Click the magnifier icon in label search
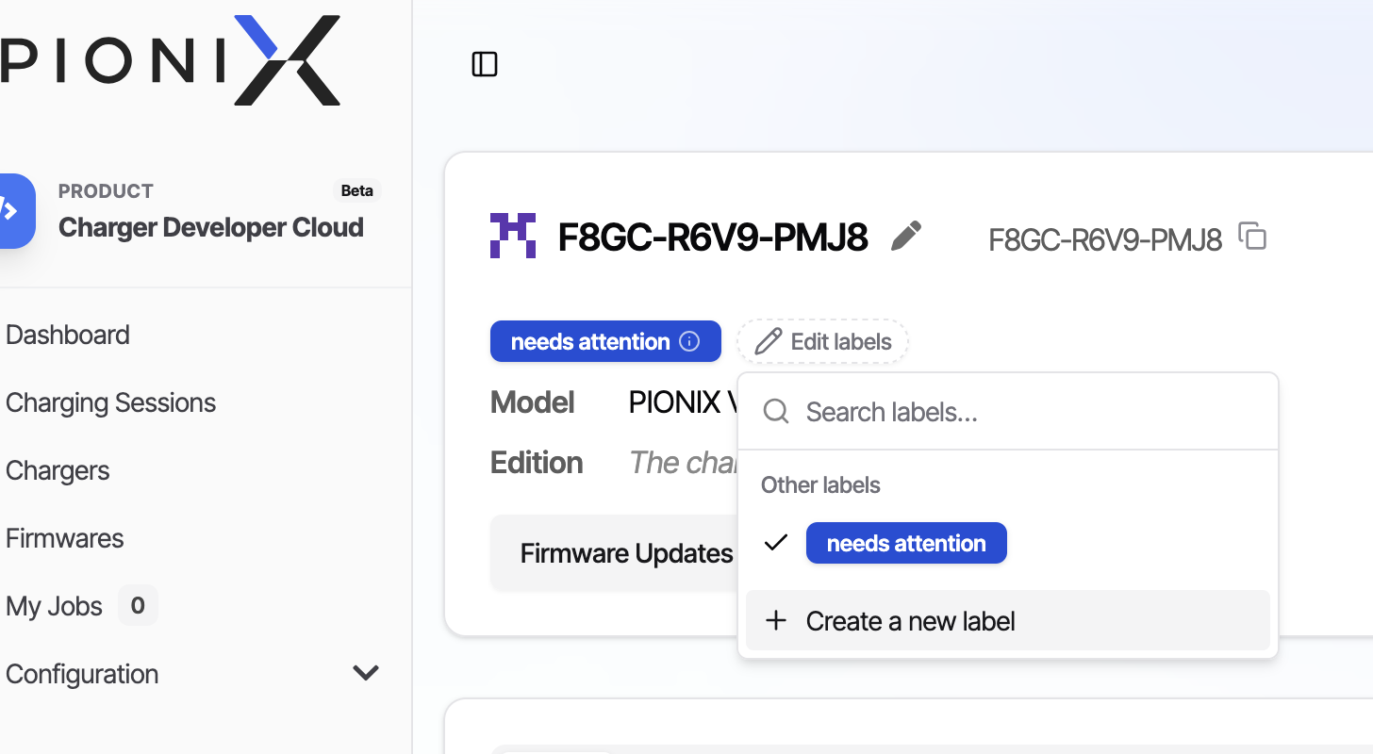Screen dimensions: 1373x754 (x=776, y=411)
